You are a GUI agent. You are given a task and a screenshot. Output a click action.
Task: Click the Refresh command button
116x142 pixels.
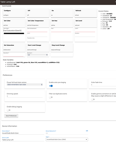[x=86, y=13]
